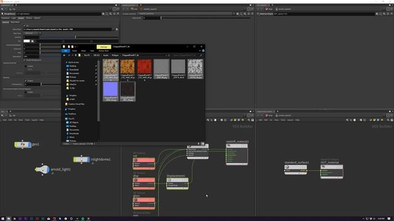Toggle the On checkbox in light parameters
Screen dimensions: 394x221
(x=25, y=26)
